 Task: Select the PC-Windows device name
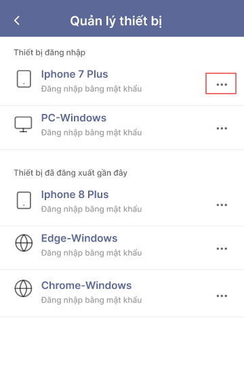click(x=74, y=118)
